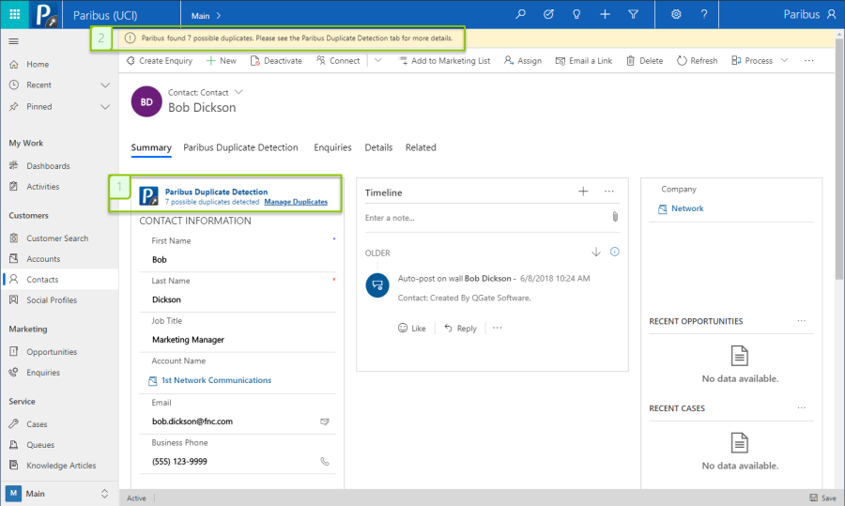845x506 pixels.
Task: Open Customer Search in sidebar
Action: coord(59,238)
